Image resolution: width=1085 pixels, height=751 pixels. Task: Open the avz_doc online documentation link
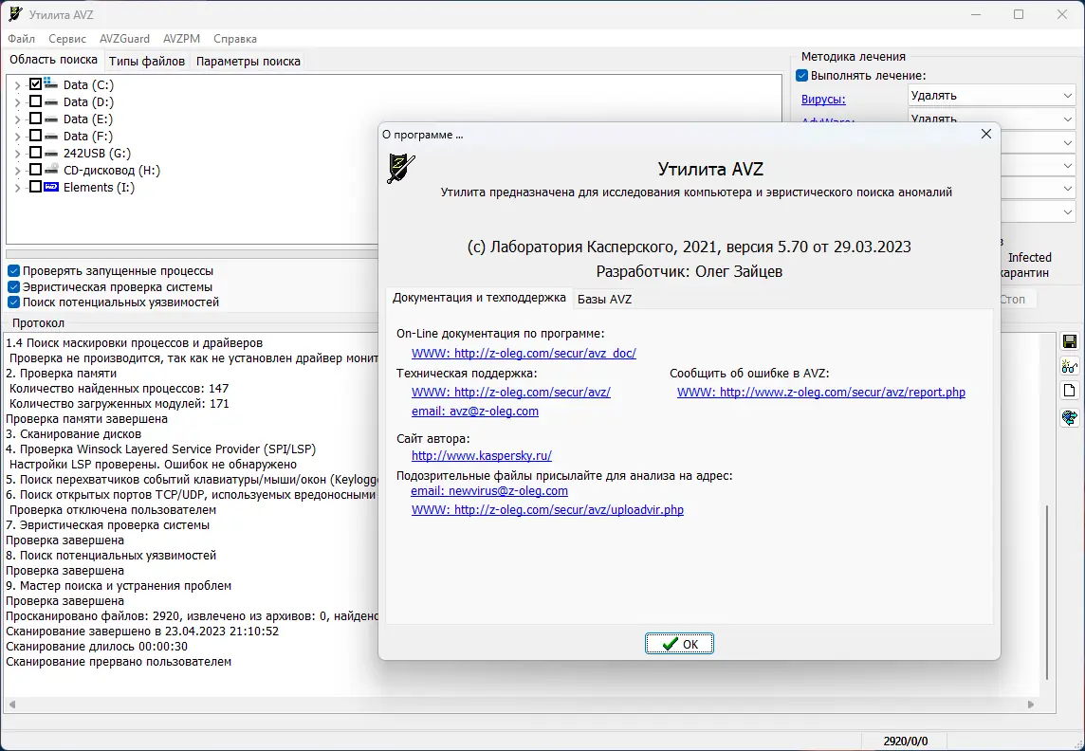click(524, 353)
